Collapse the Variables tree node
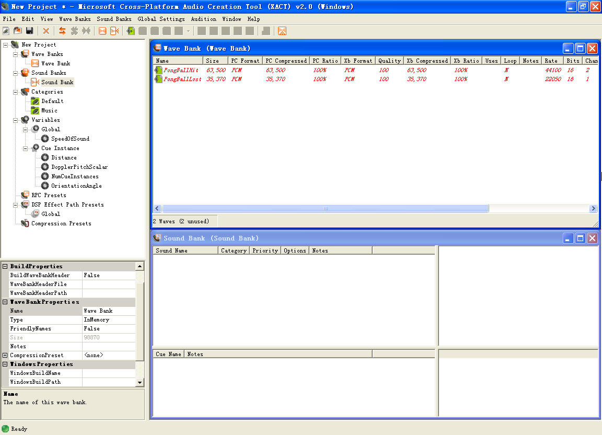The image size is (602, 435). pos(15,120)
